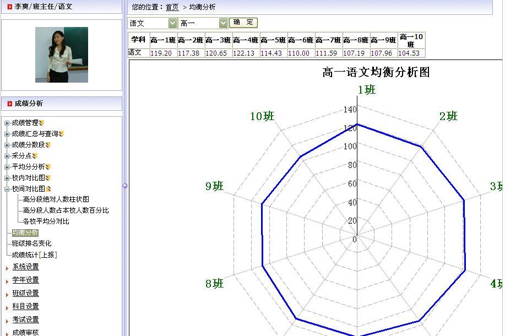Expand the 校内对比图 tree node
Screen dimensions: 505x336
7,178
